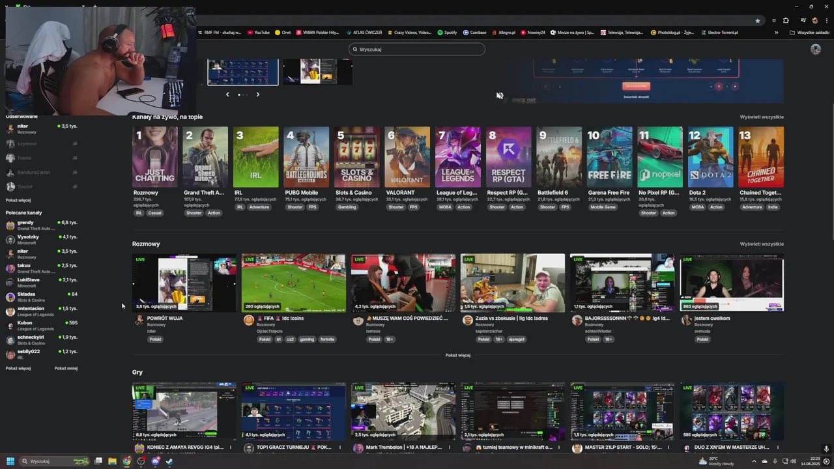Select VALORANT category card
Viewport: 834px width, 469px height.
pyautogui.click(x=407, y=157)
